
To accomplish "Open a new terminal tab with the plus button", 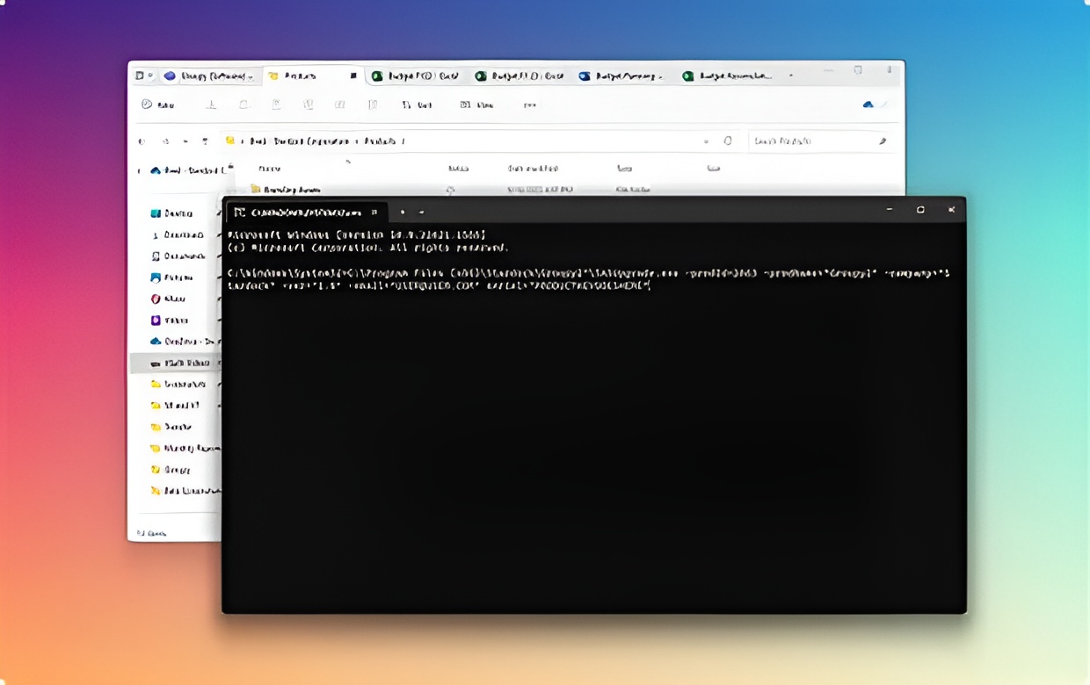I will tap(402, 211).
